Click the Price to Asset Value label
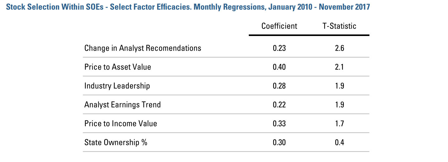The image size is (448, 162). click(118, 67)
